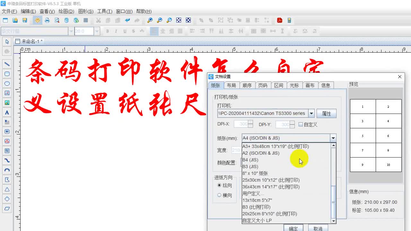Select the ellipse drawing tool
This screenshot has height=231, width=411.
(7, 83)
